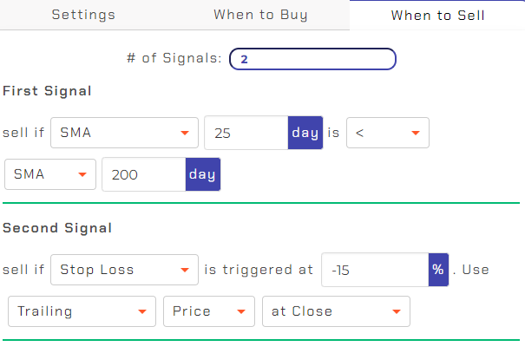Switch to the Settings tab
This screenshot has width=525, height=353.
pos(83,15)
